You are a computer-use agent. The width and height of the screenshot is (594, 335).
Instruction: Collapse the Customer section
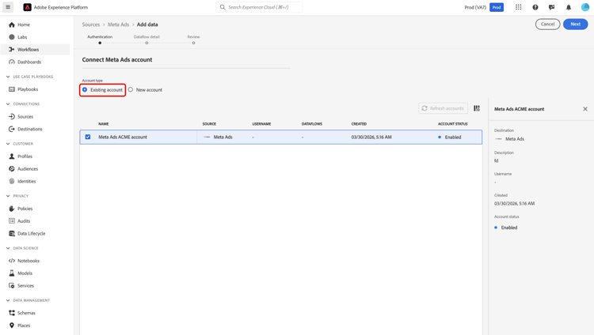(8, 144)
